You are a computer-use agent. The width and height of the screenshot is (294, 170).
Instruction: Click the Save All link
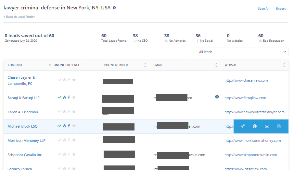(263, 9)
